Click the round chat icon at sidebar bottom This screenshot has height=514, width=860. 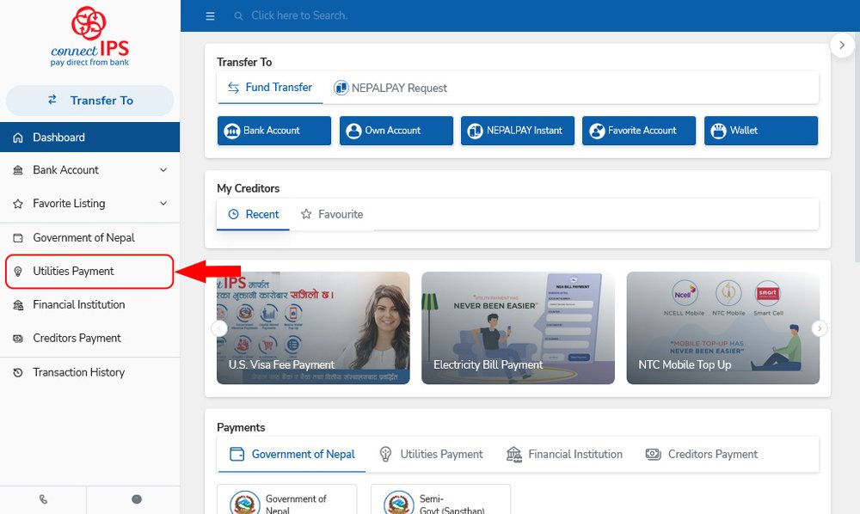(137, 499)
